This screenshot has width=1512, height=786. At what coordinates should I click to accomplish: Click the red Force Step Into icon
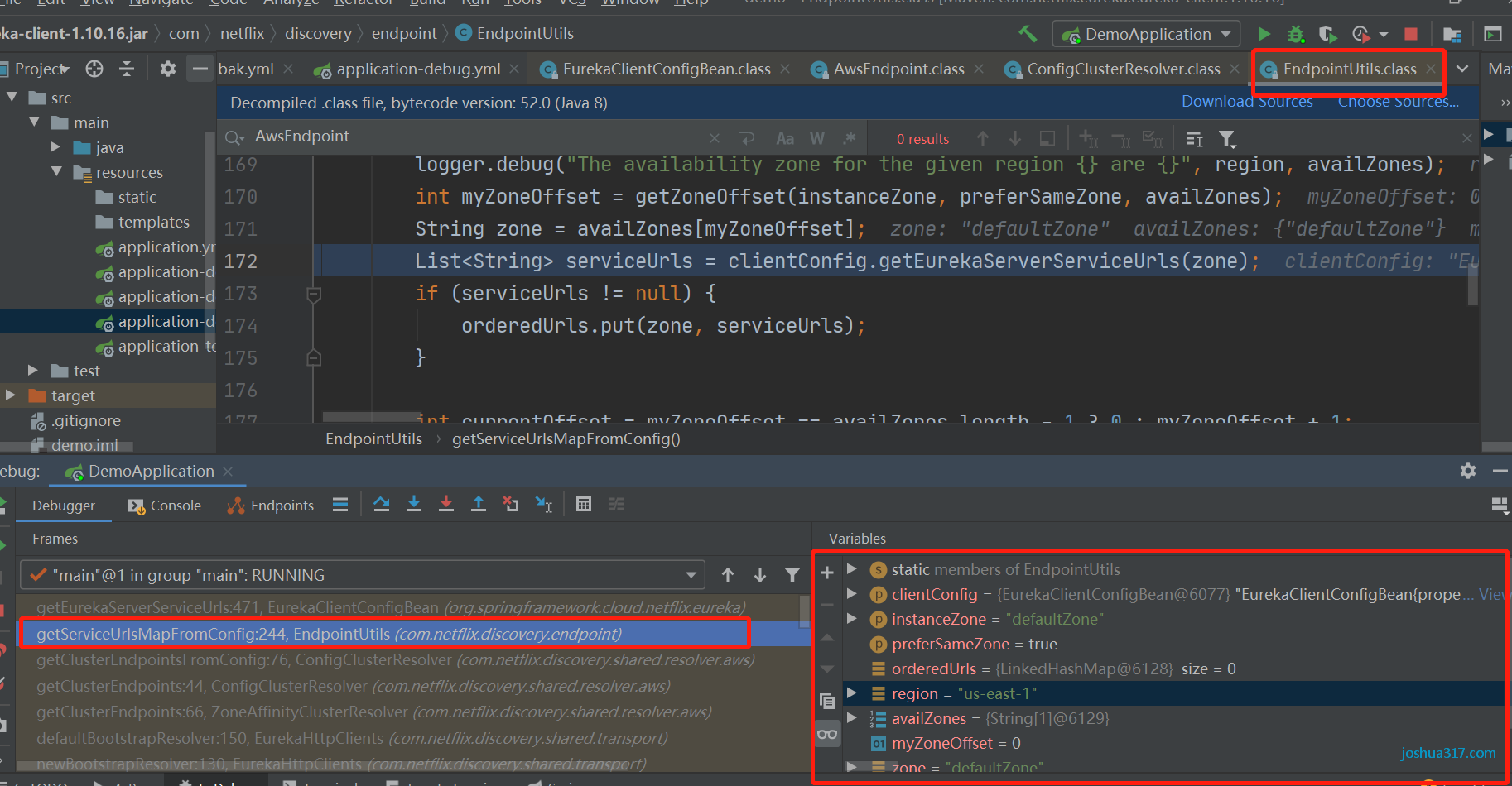click(x=446, y=504)
